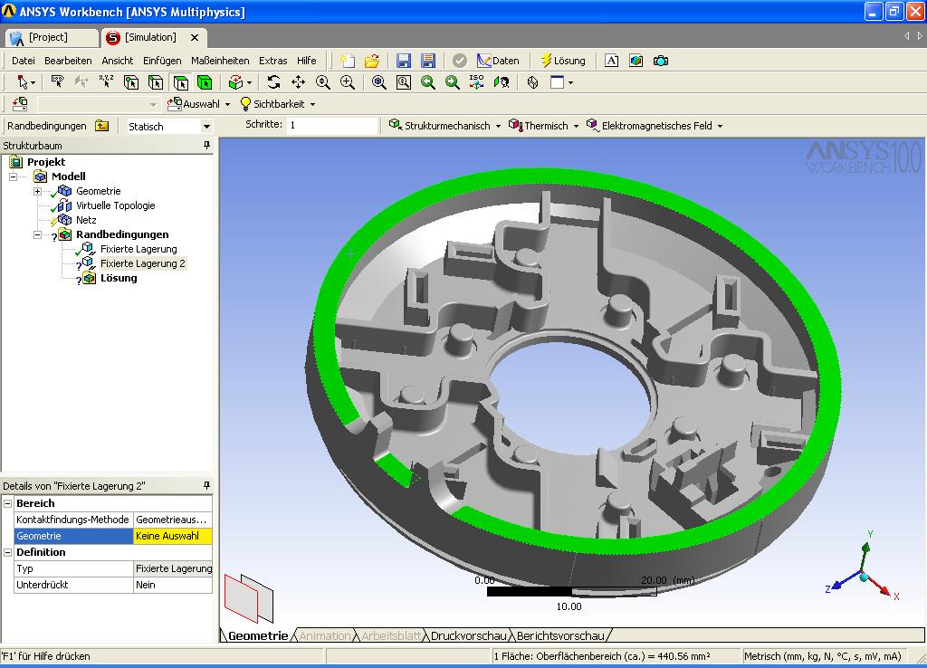Screen dimensions: 927x668
Task: Select the cursor selection mode tool
Action: pos(23,82)
